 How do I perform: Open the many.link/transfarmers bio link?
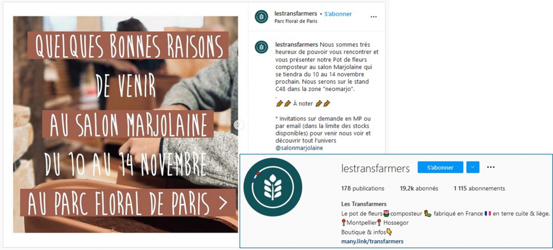(372, 241)
